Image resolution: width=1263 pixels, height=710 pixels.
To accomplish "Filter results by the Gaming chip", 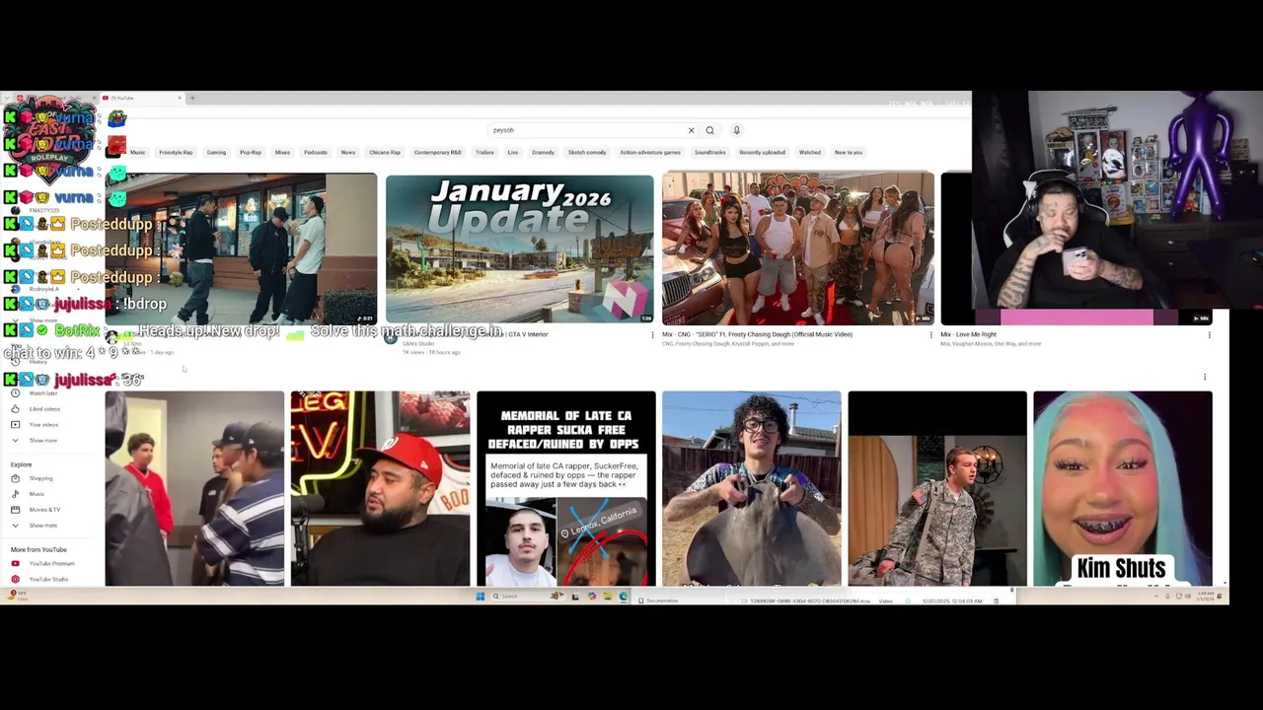I will pyautogui.click(x=216, y=153).
